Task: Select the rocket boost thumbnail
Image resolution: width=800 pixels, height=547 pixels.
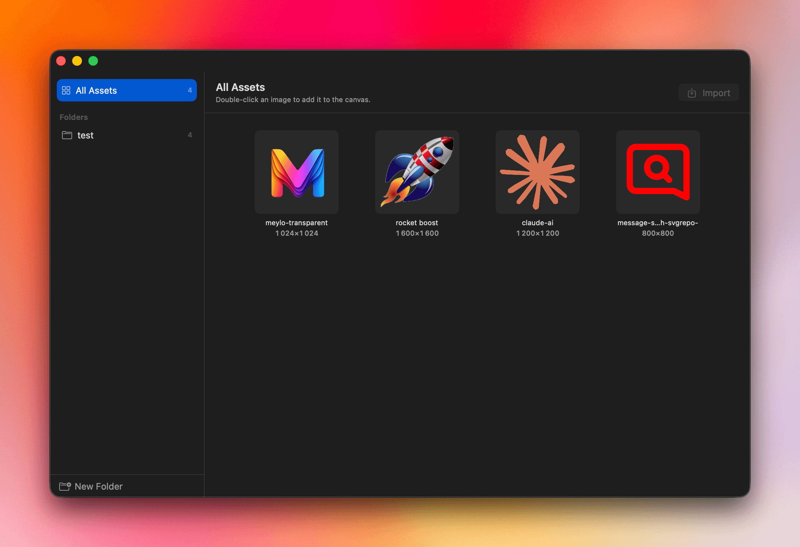Action: [417, 172]
